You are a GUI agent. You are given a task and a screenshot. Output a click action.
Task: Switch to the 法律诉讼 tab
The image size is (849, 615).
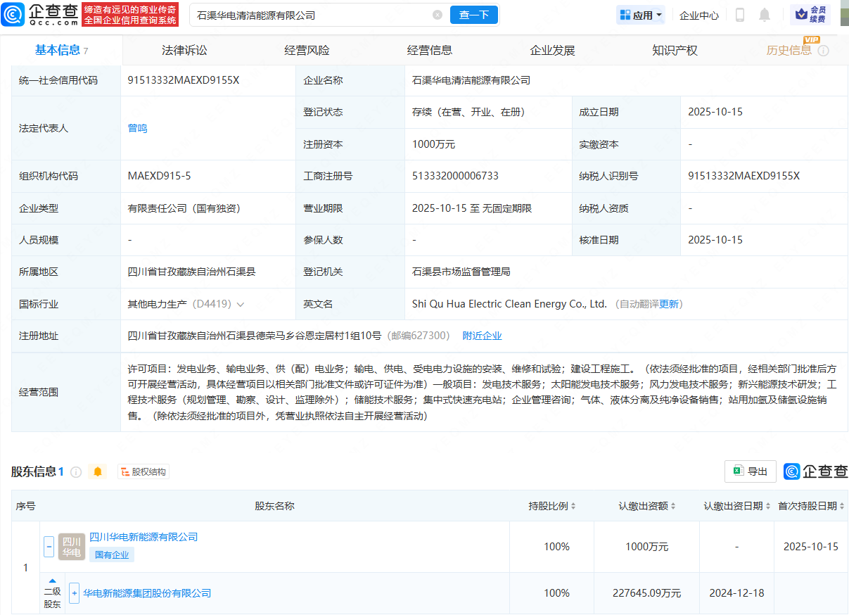(x=184, y=50)
